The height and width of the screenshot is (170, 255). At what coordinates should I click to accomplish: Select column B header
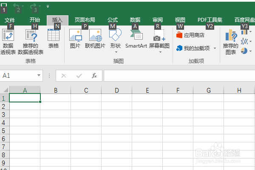click(56, 90)
